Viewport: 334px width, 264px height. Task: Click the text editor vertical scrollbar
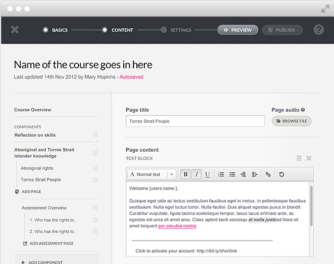click(311, 206)
